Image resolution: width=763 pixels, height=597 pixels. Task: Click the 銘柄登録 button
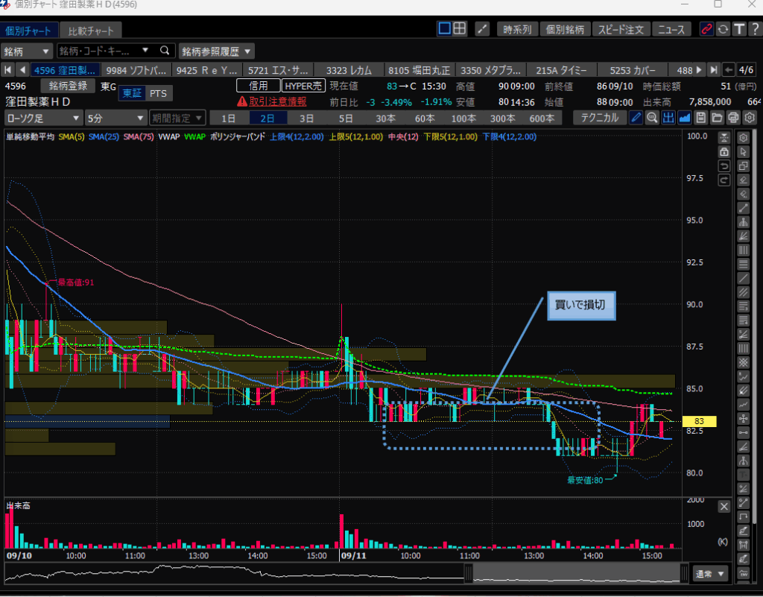coord(68,86)
